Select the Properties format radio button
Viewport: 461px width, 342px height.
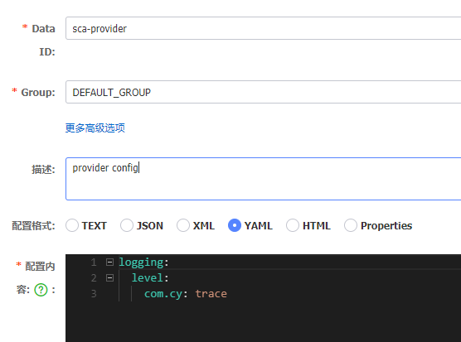[351, 225]
